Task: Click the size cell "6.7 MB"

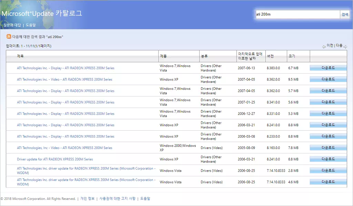Action: point(293,68)
